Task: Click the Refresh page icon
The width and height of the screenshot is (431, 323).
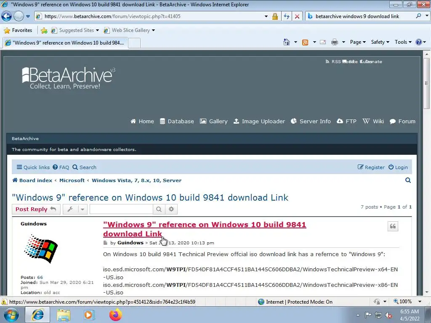Action: coord(286,16)
